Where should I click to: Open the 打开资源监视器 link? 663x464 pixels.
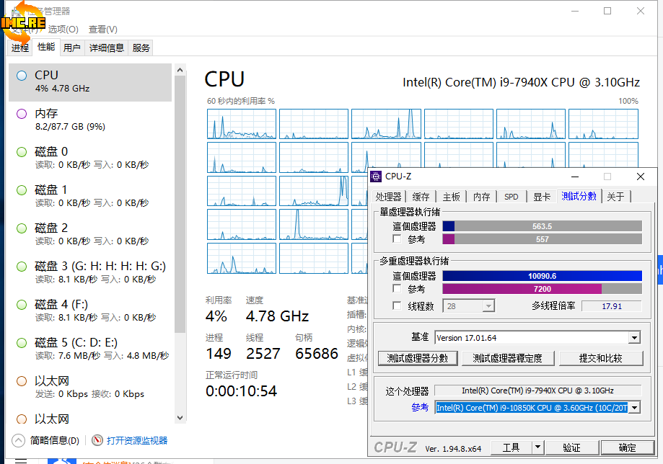pyautogui.click(x=137, y=440)
